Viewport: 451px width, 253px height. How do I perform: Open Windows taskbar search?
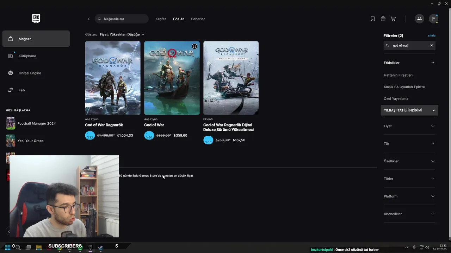(18, 247)
